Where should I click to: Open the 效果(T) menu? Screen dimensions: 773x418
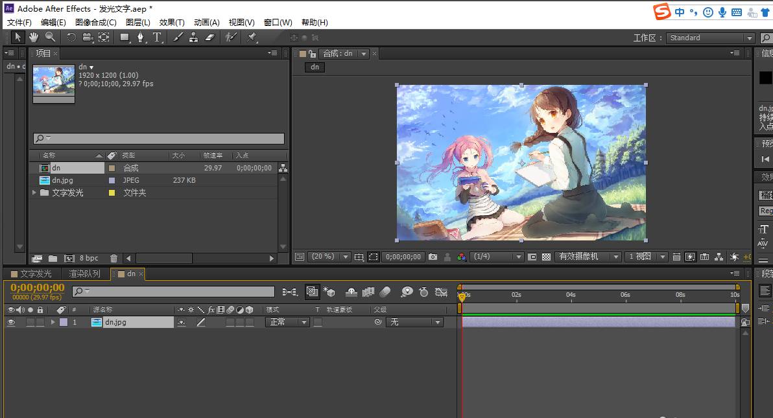tap(172, 22)
